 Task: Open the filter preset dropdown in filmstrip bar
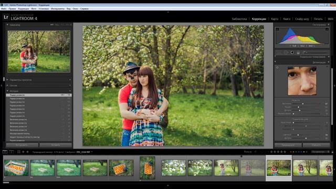click(x=320, y=152)
